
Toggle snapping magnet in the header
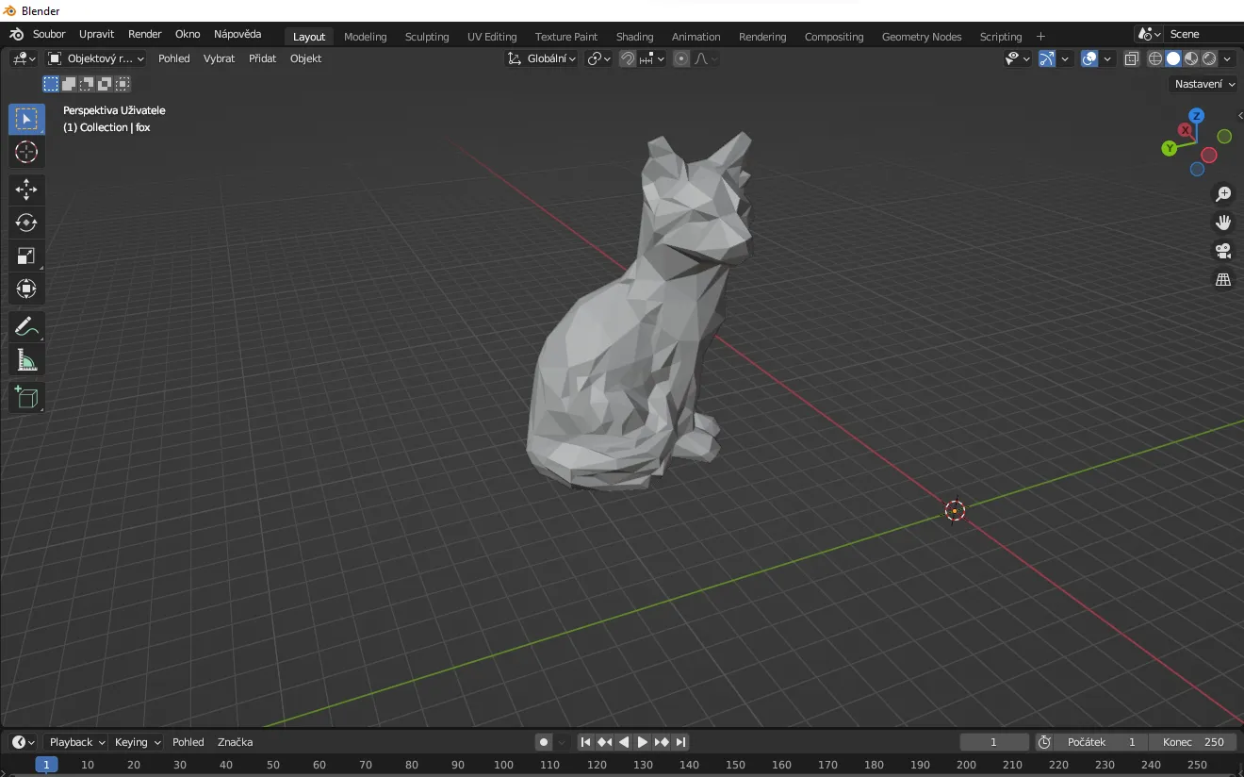click(627, 58)
